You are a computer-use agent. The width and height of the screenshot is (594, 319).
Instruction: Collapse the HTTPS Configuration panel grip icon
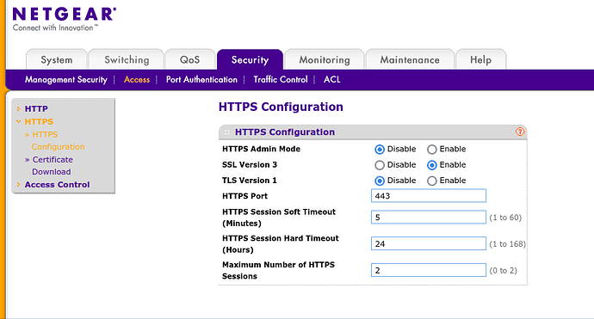227,132
